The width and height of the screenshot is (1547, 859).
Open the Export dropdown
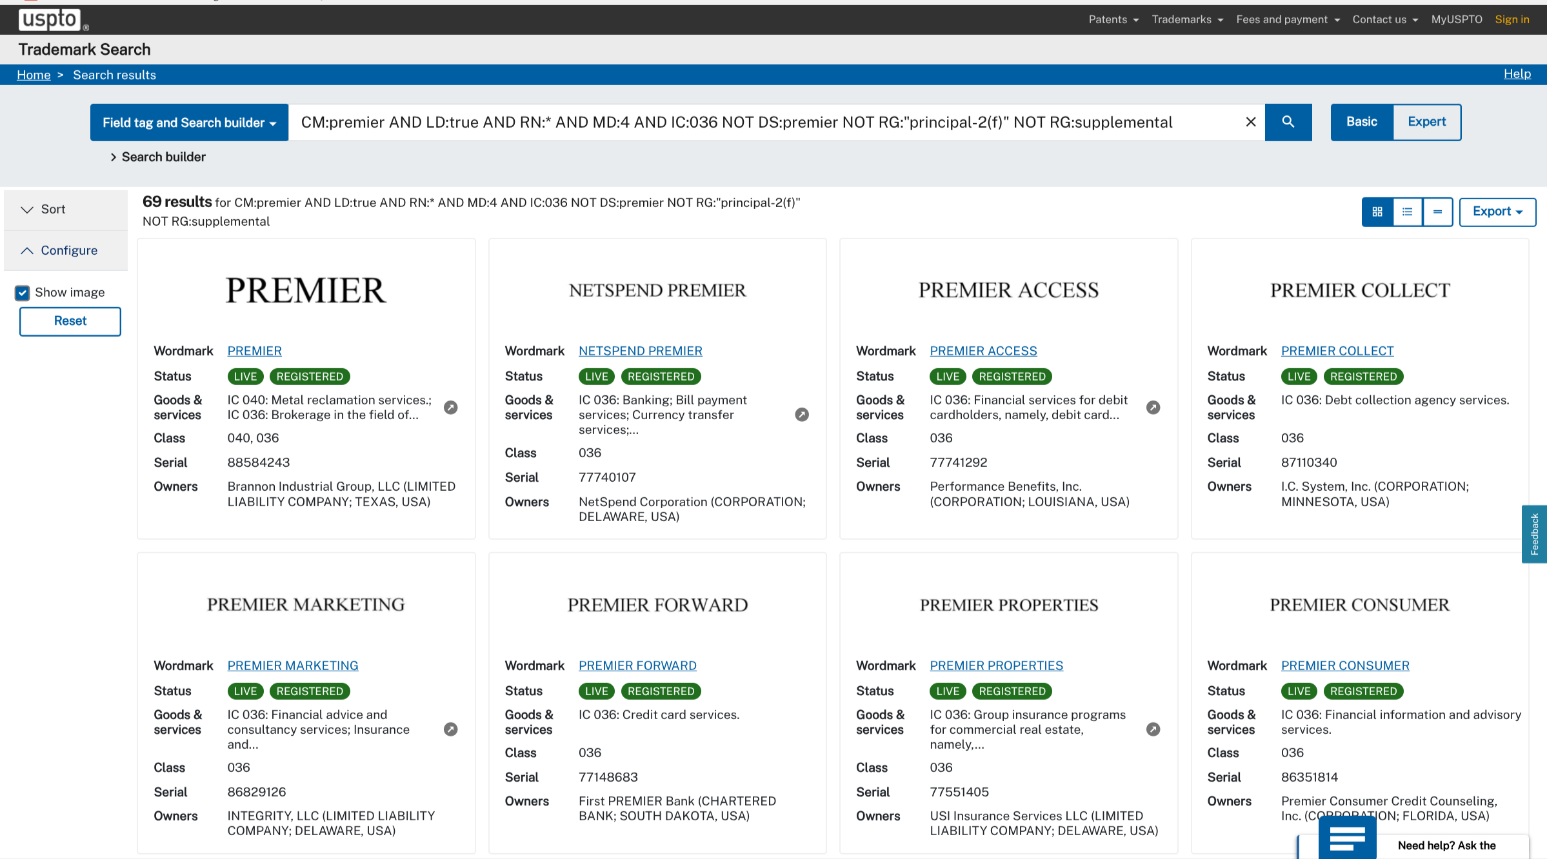tap(1497, 212)
